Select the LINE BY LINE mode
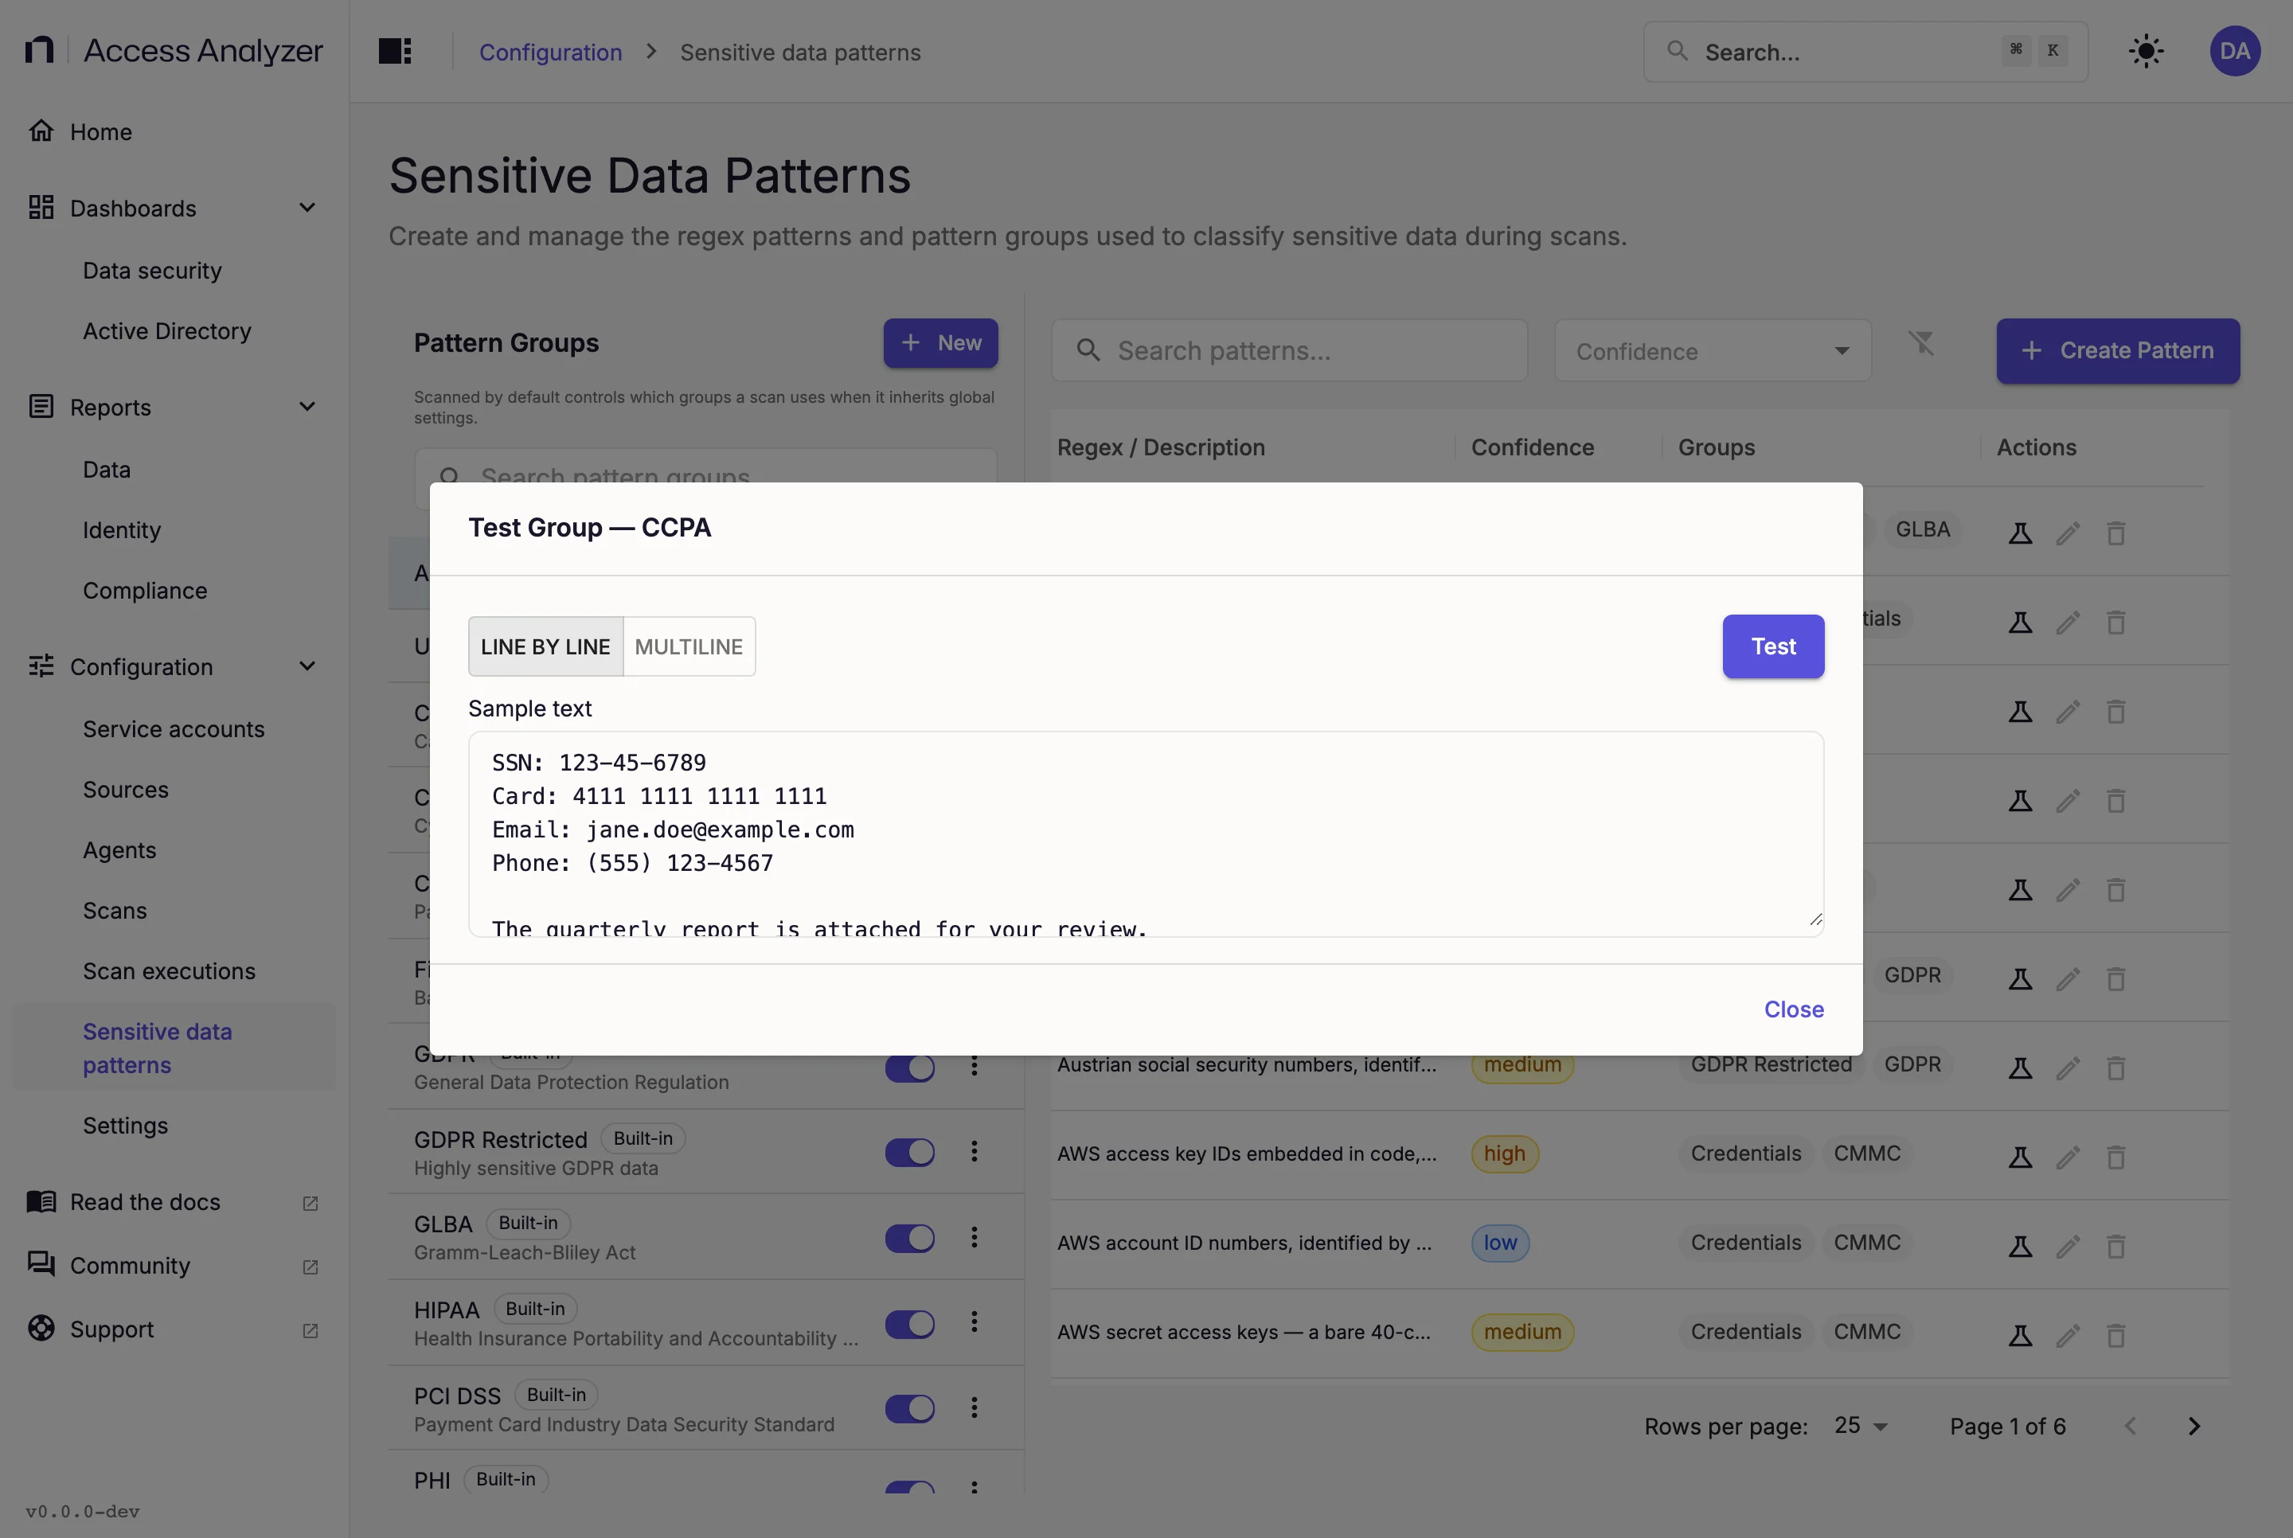2293x1538 pixels. [545, 646]
